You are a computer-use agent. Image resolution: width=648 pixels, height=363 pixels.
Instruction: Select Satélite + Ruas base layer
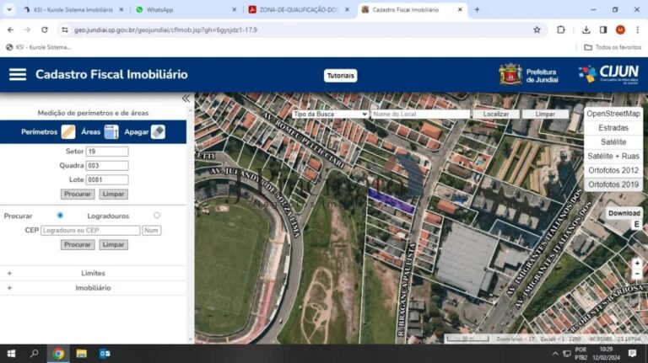(613, 156)
